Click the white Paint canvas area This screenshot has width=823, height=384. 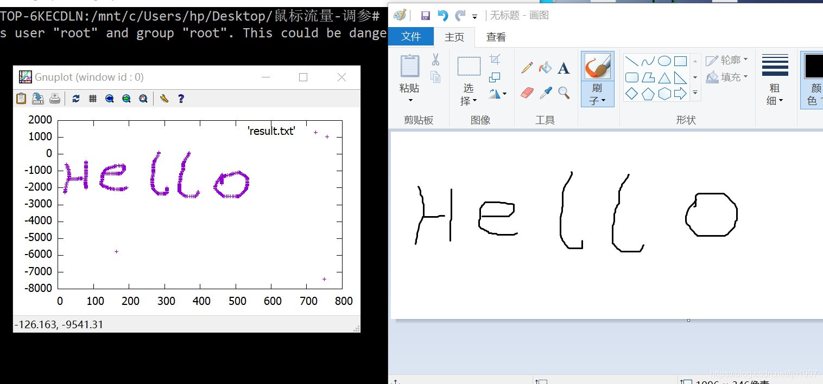pos(606,225)
